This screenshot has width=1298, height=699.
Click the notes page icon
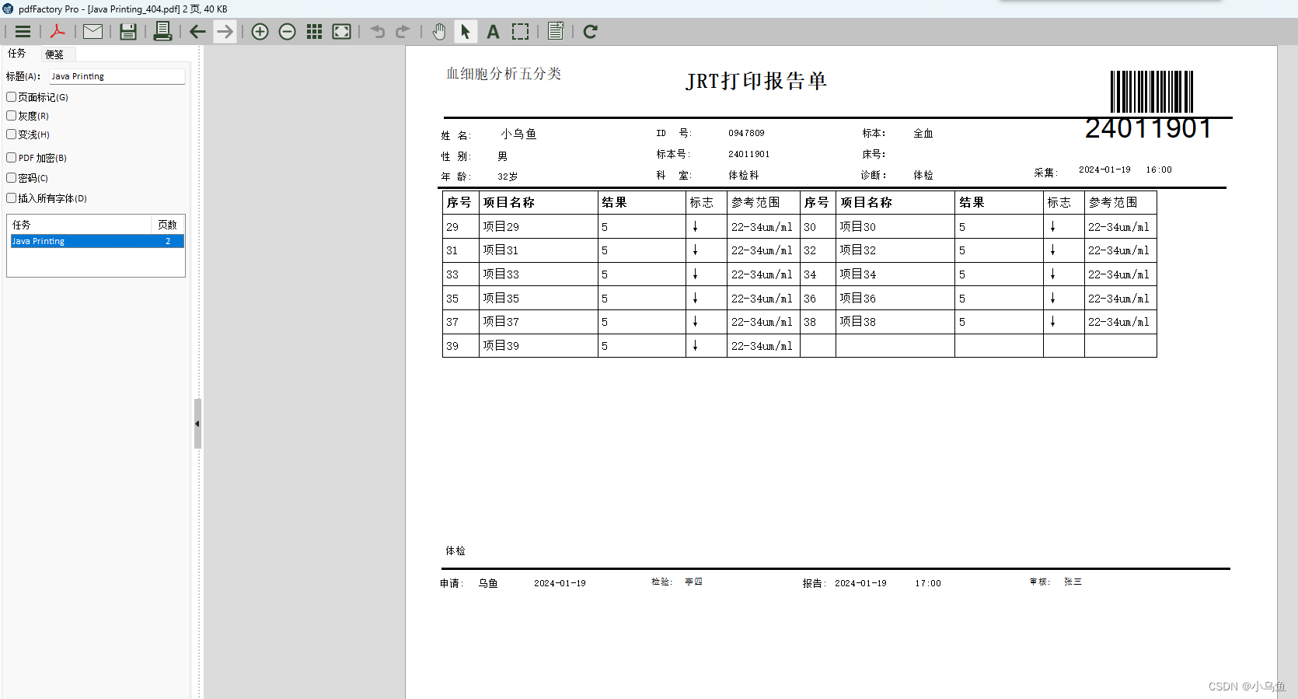click(556, 32)
